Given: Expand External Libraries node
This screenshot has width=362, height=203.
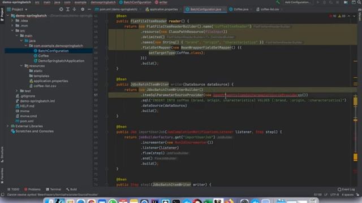Looking at the screenshot, I should point(8,126).
